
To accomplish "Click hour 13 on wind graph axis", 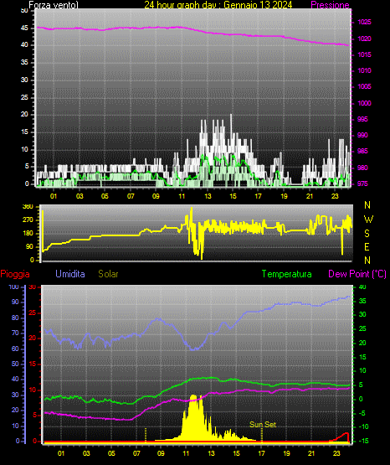I will pyautogui.click(x=208, y=196).
